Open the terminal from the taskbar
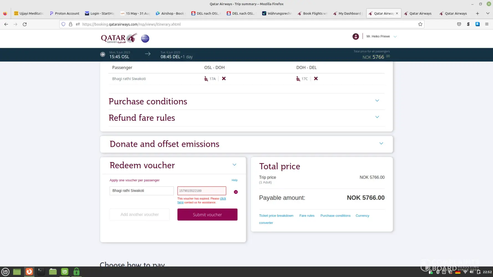 tap(41, 272)
